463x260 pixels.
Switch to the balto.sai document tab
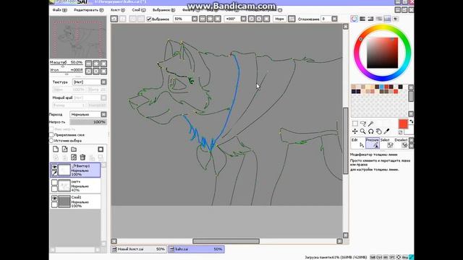click(x=196, y=249)
